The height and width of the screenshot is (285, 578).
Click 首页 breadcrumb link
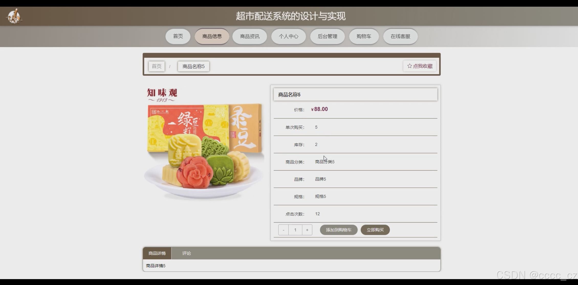click(157, 66)
